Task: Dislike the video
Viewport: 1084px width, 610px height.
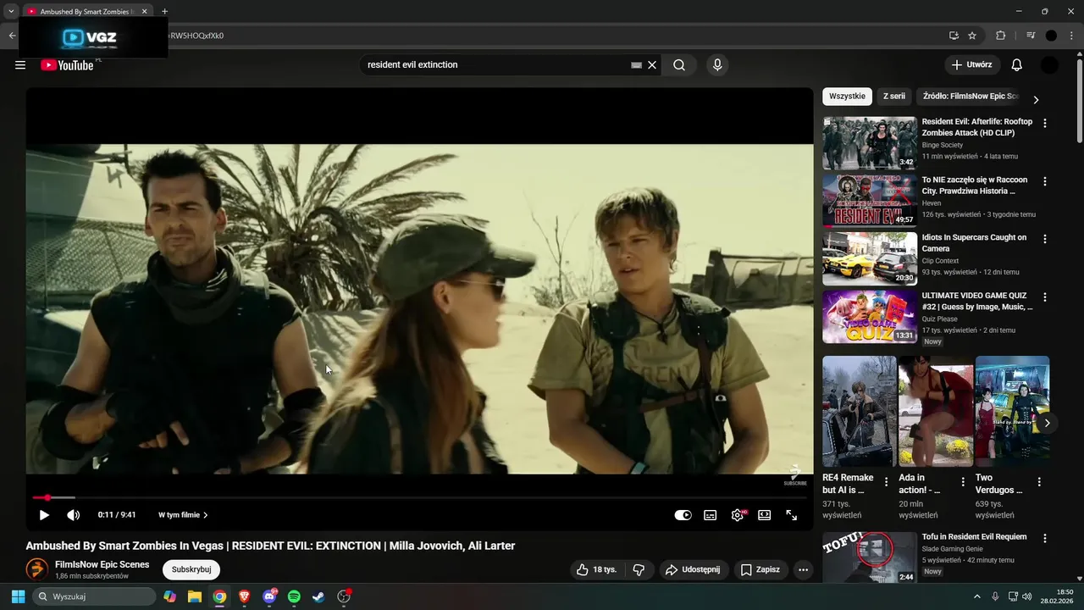Action: [639, 569]
